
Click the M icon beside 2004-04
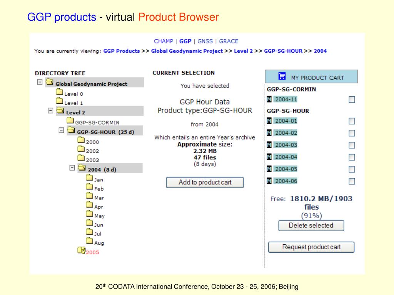pyautogui.click(x=269, y=157)
